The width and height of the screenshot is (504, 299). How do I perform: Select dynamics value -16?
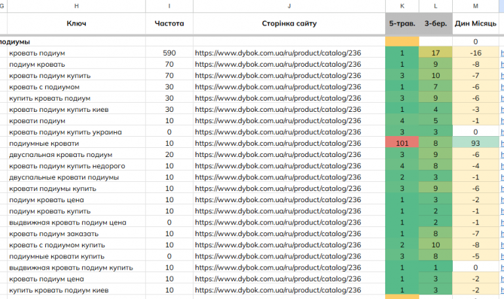[x=476, y=53]
